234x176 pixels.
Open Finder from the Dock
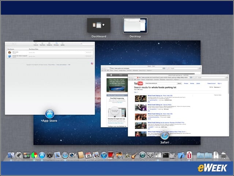click(x=11, y=155)
